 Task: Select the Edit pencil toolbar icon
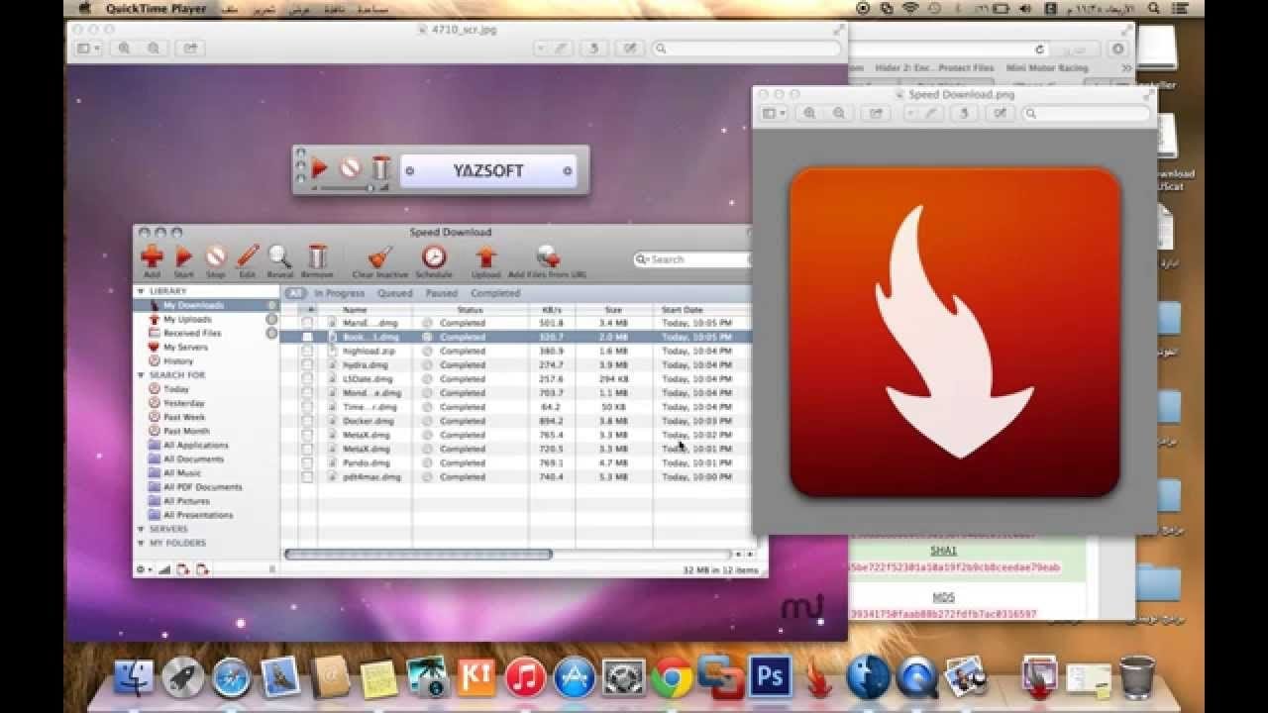tap(247, 257)
